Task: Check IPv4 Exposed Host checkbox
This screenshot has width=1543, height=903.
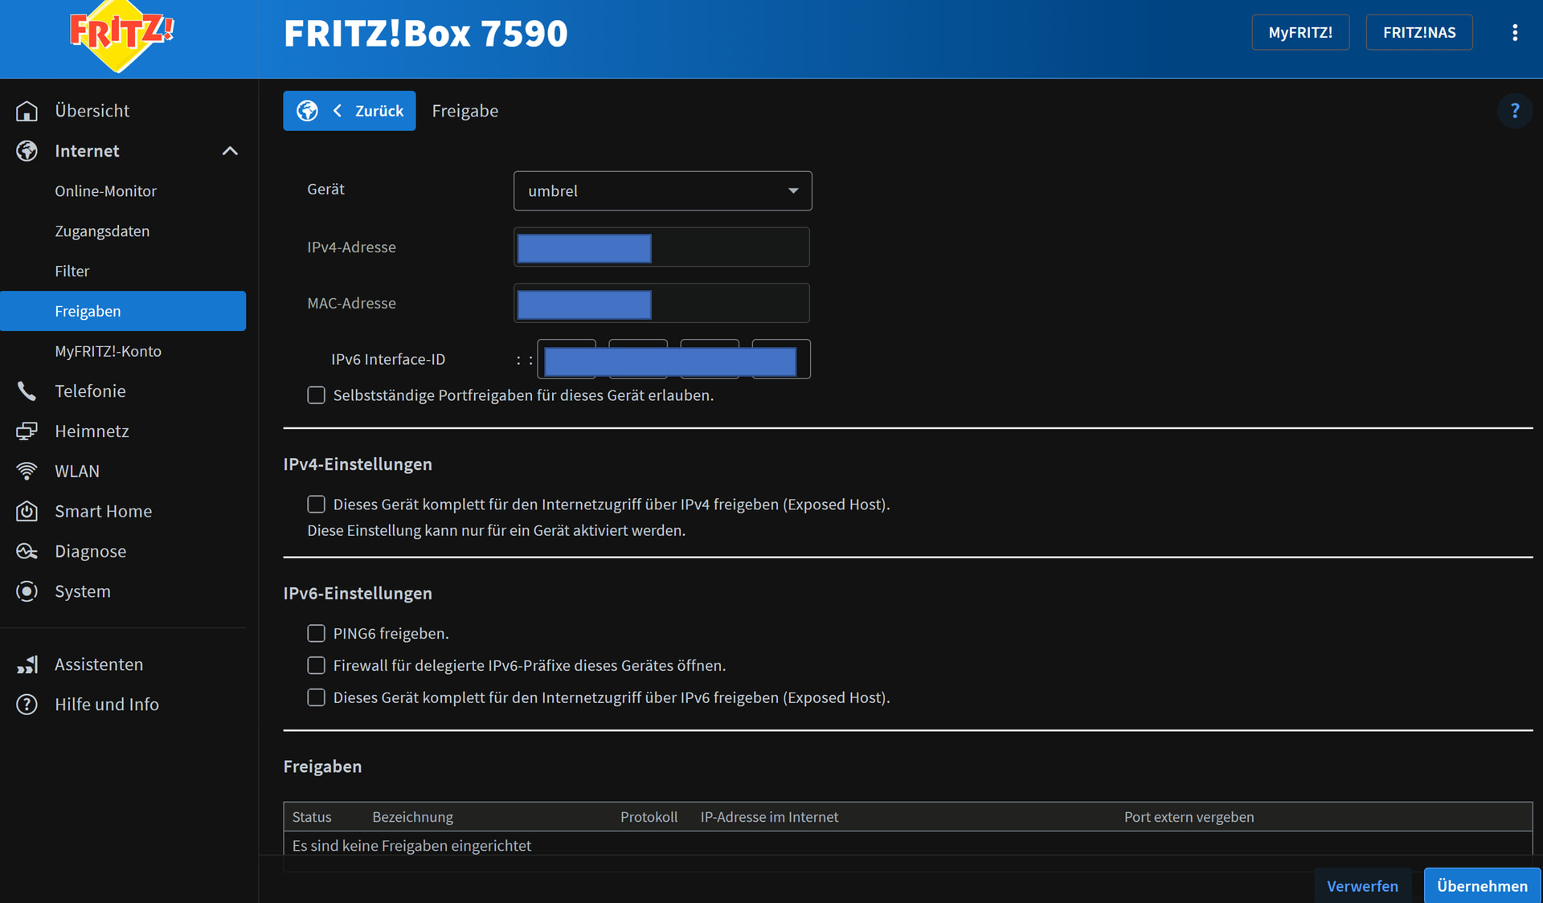Action: point(316,505)
